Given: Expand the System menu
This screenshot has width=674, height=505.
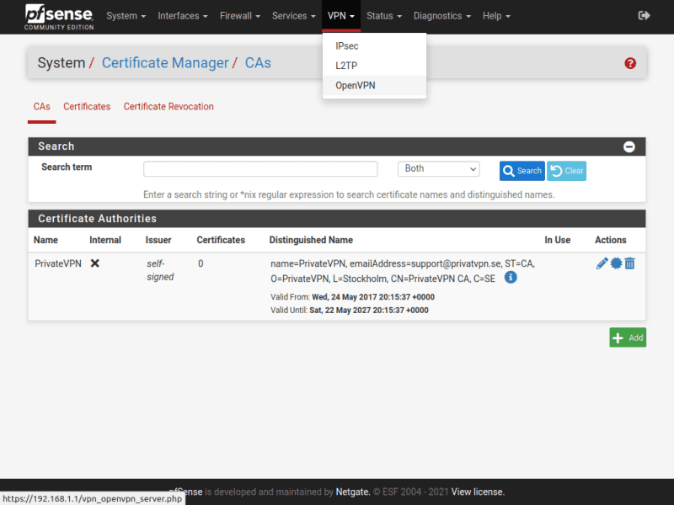Looking at the screenshot, I should click(126, 16).
